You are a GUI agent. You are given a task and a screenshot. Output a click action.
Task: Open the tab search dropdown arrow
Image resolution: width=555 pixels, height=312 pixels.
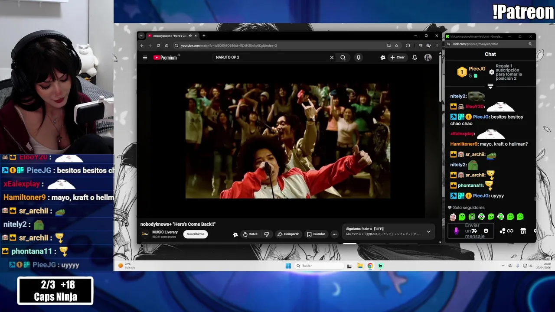tap(142, 36)
